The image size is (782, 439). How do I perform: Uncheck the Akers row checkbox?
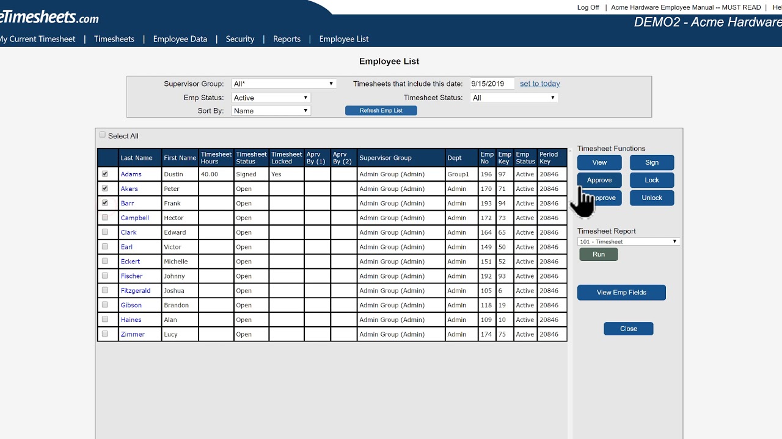coord(105,188)
